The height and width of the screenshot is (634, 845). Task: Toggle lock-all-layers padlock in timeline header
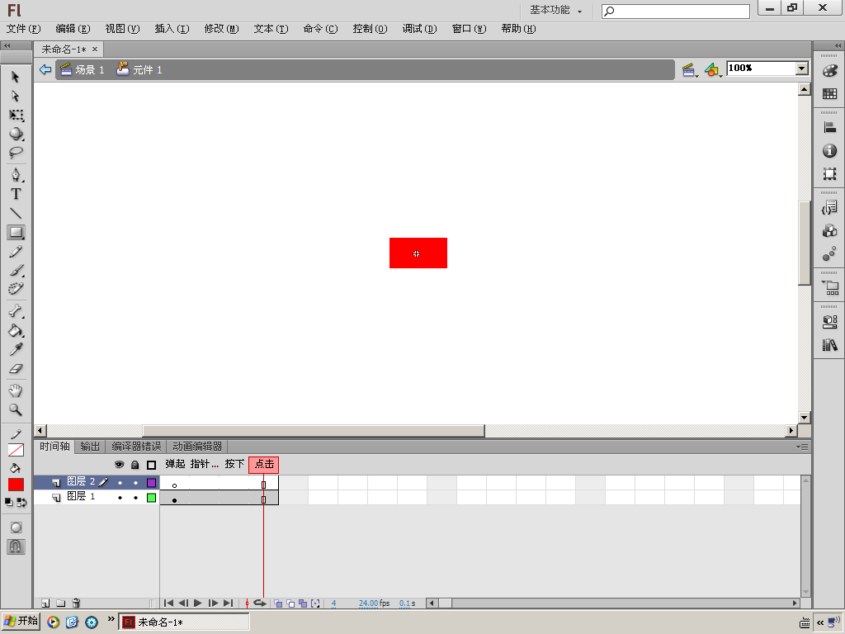[135, 465]
